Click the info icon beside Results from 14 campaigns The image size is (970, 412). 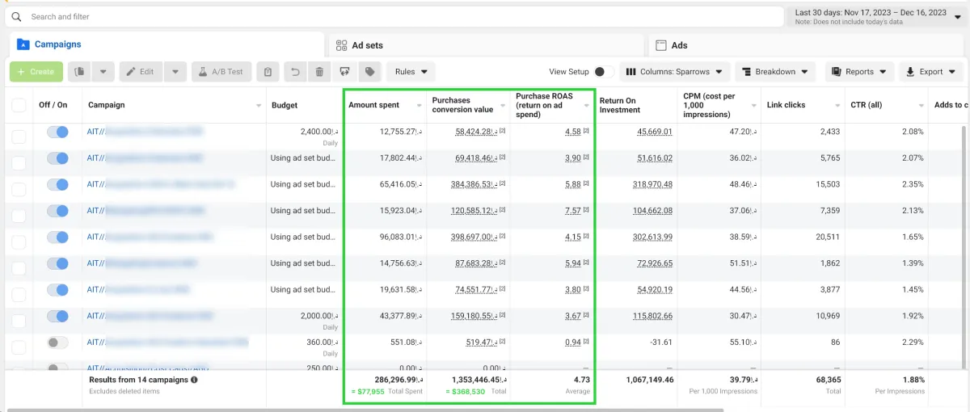pos(195,380)
